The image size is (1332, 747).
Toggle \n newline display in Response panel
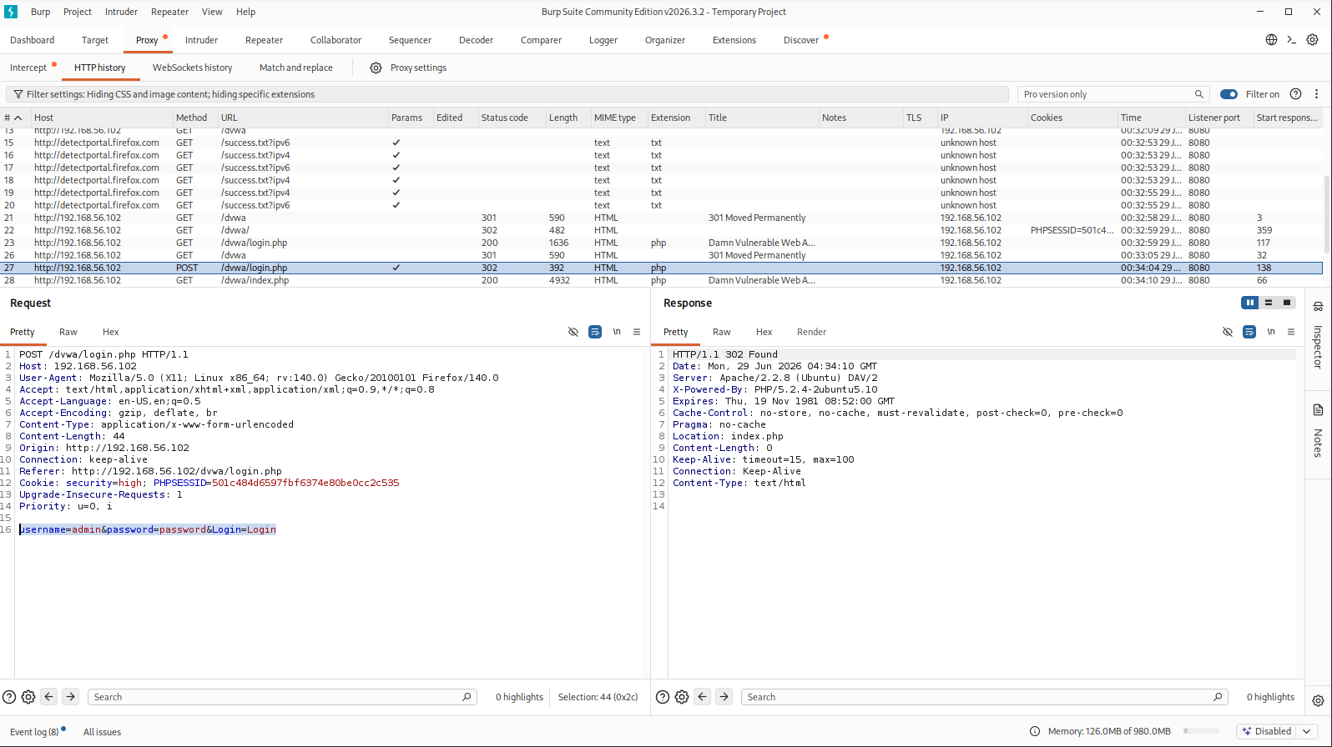(x=1271, y=332)
